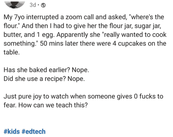Viewport: 173px width, 137px height.
Task: Click the word 'table.' ending the first paragraph
Action: (x=12, y=52)
